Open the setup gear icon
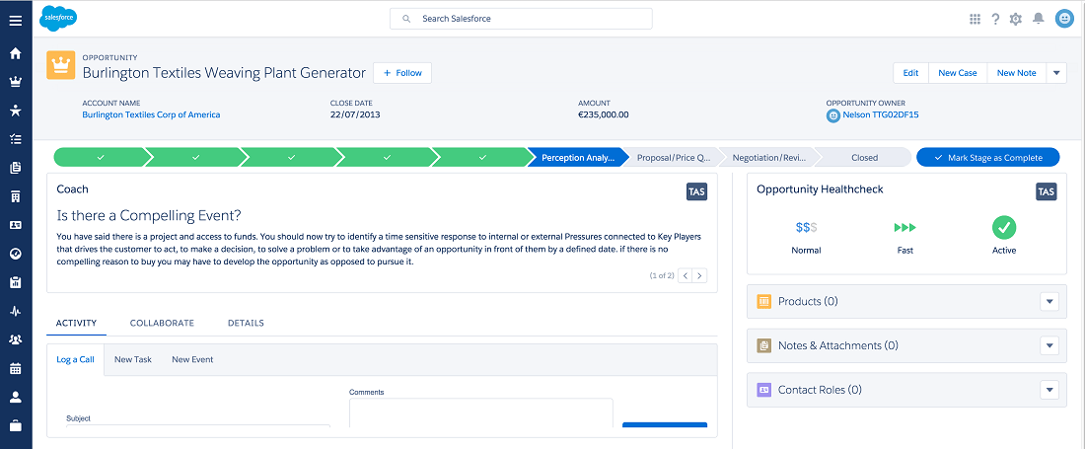Image resolution: width=1085 pixels, height=449 pixels. (1016, 20)
